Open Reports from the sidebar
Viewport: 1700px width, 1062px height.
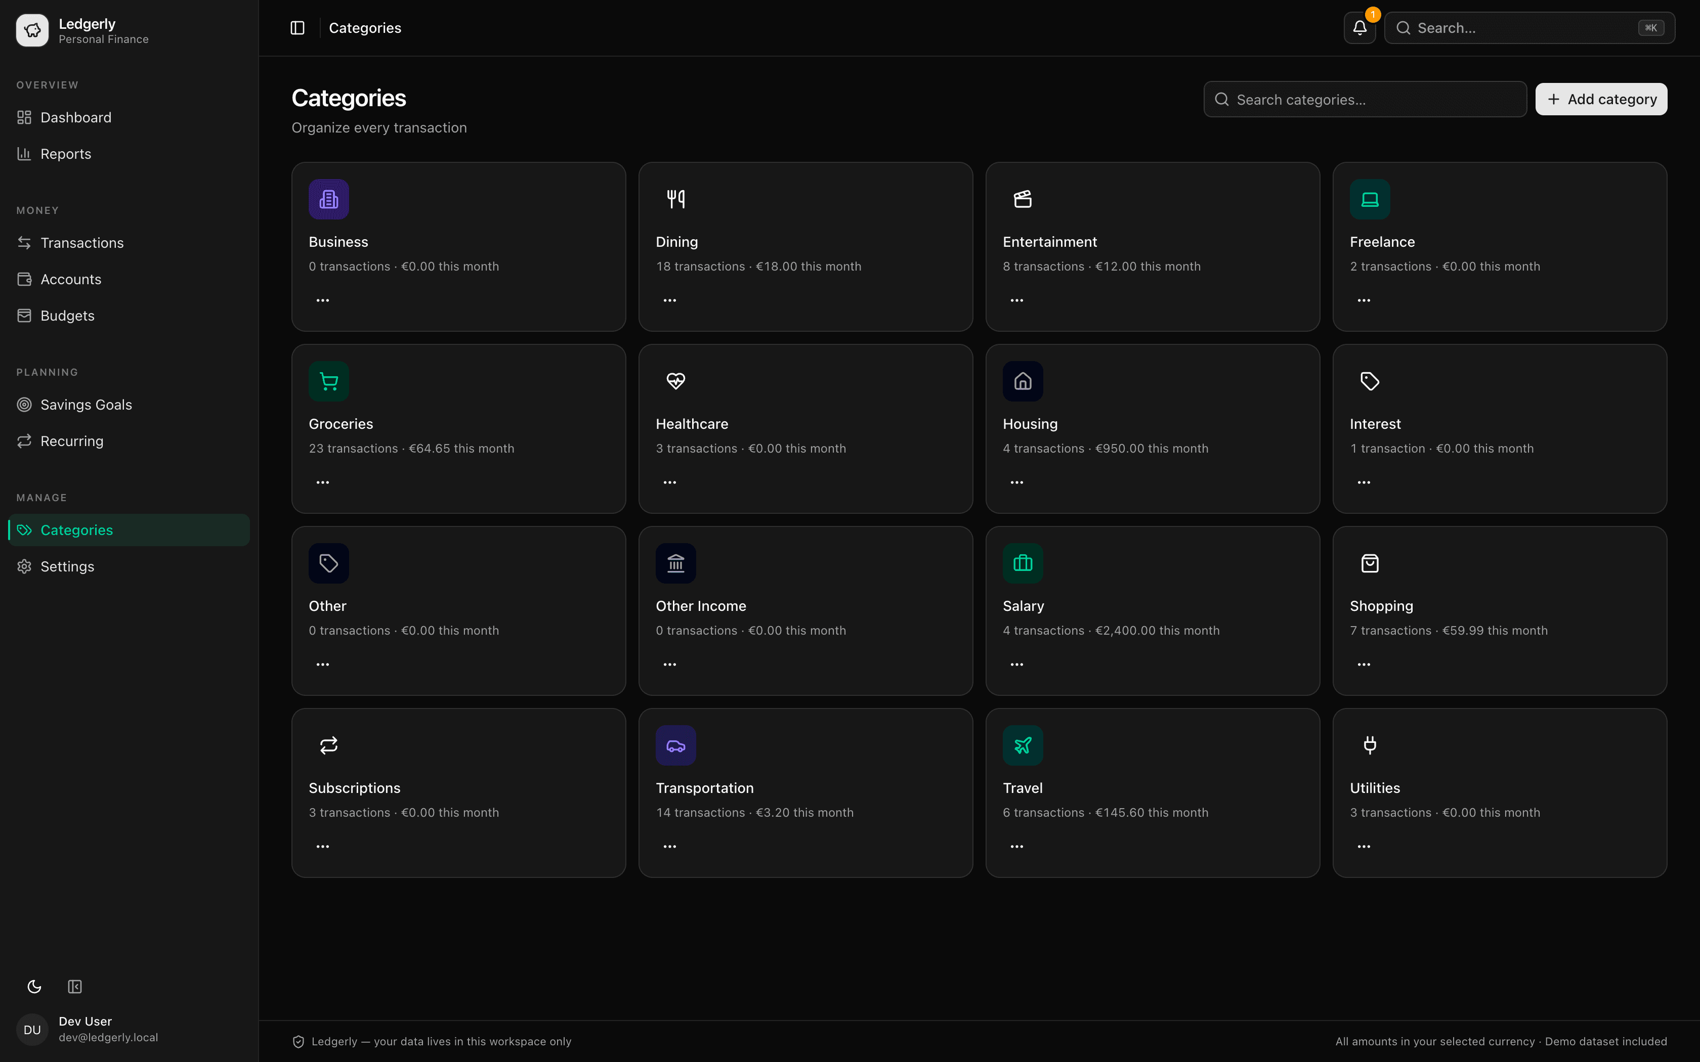(x=129, y=154)
